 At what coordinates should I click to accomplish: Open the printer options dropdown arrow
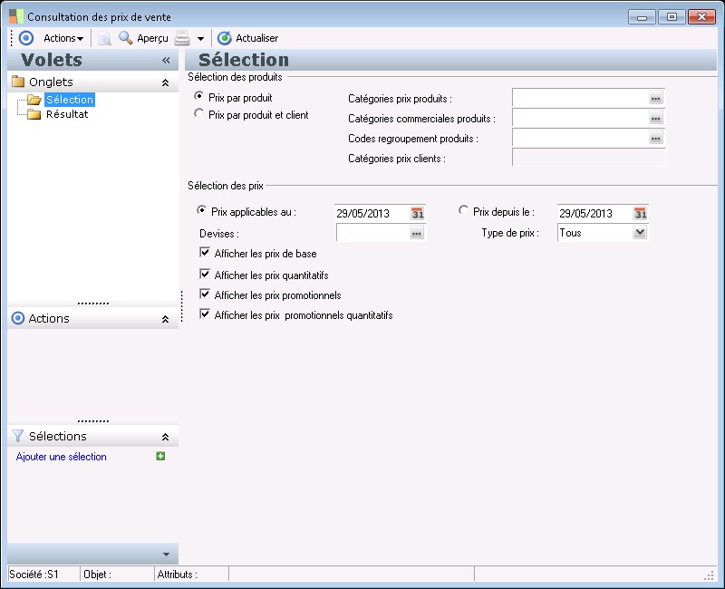[200, 39]
